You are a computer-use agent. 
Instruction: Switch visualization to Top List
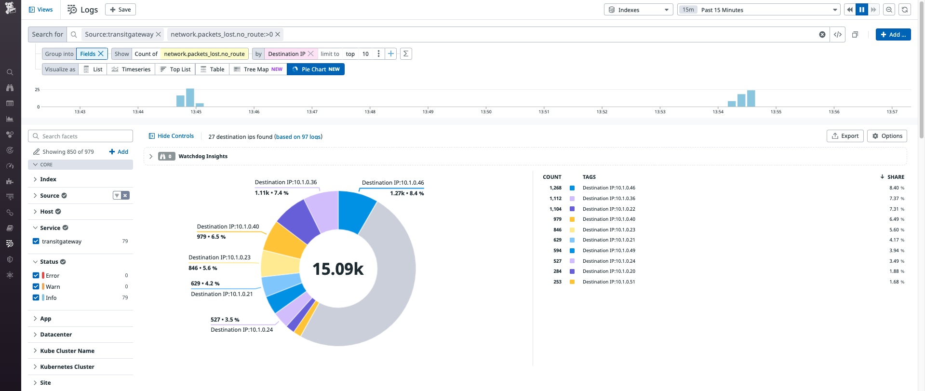tap(175, 69)
